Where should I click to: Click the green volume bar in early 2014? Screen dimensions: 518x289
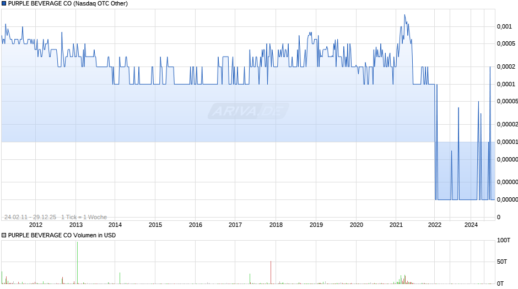click(120, 278)
